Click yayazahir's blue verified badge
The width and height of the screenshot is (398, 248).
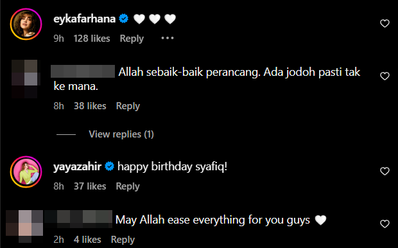[109, 166]
